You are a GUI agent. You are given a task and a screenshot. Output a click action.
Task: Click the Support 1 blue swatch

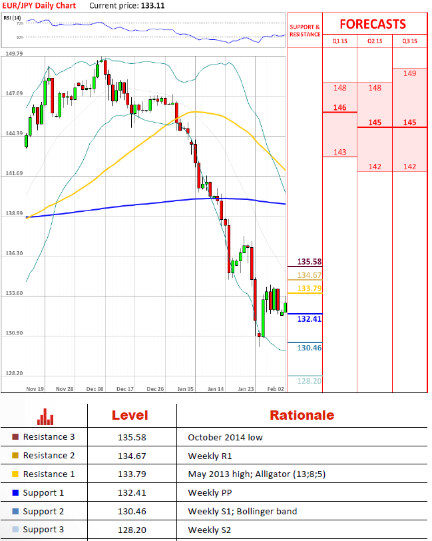[x=15, y=493]
